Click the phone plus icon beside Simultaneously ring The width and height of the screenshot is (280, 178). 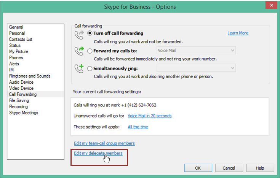79,68
